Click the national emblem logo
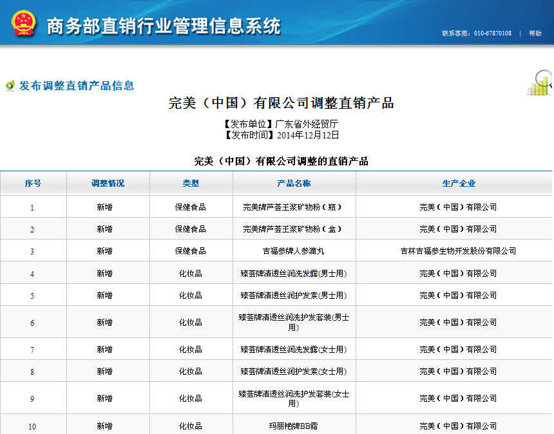 (x=23, y=24)
